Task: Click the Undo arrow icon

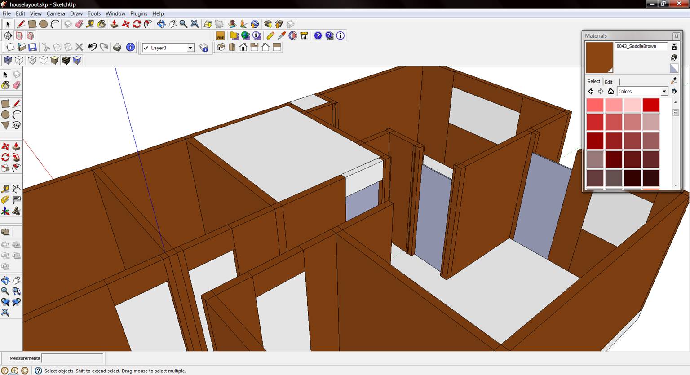Action: [93, 47]
